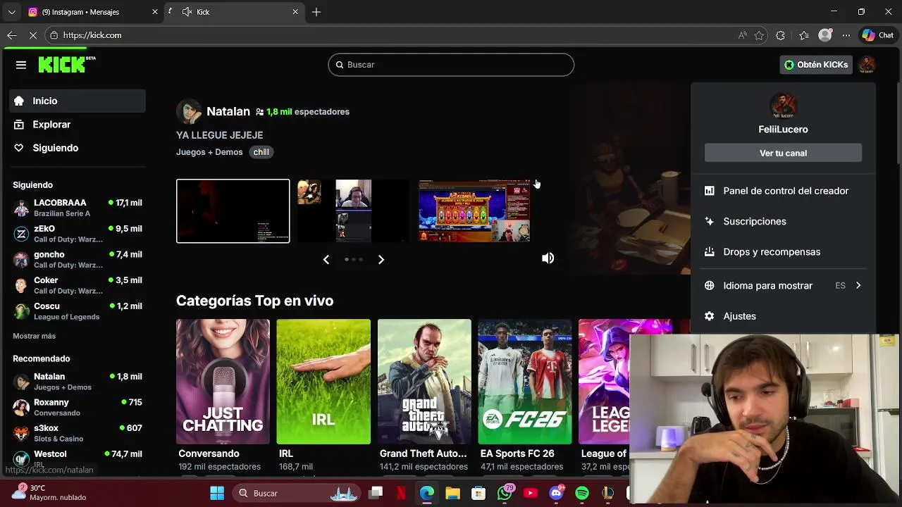
Task: Open tab actions dropdown arrow
Action: [x=11, y=12]
